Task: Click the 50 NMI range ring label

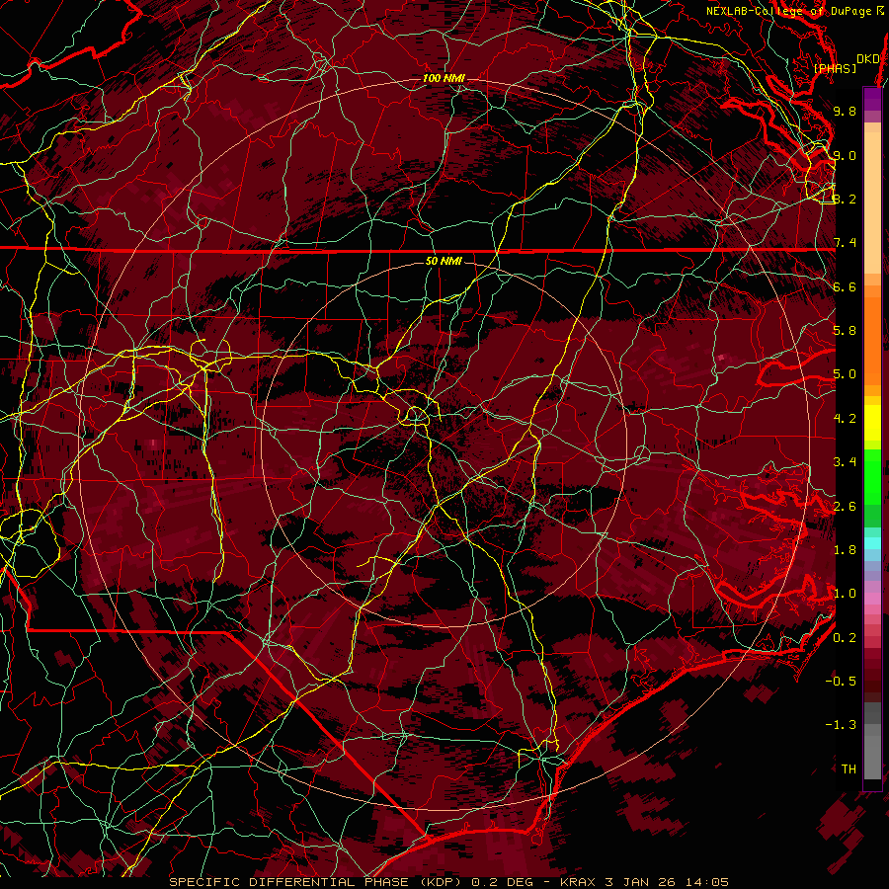Action: point(444,261)
